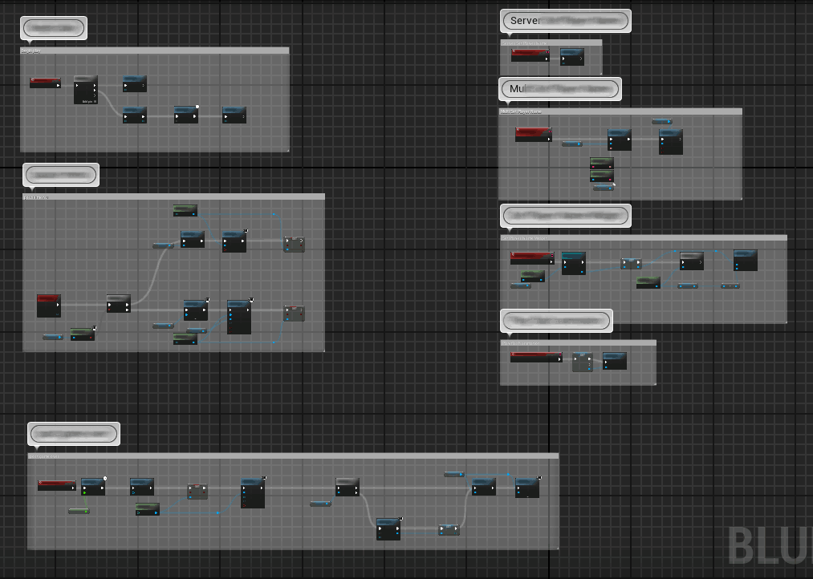The height and width of the screenshot is (579, 813).
Task: Select SET node in the smallest three-node group
Action: pos(582,362)
